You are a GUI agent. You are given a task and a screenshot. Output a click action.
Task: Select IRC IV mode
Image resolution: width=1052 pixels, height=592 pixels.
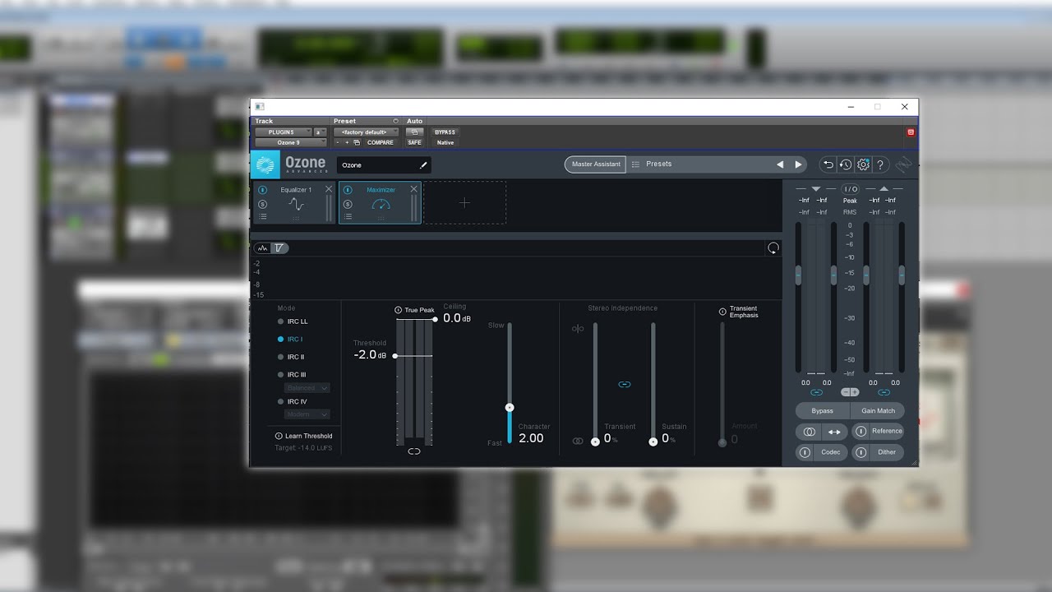[292, 401]
